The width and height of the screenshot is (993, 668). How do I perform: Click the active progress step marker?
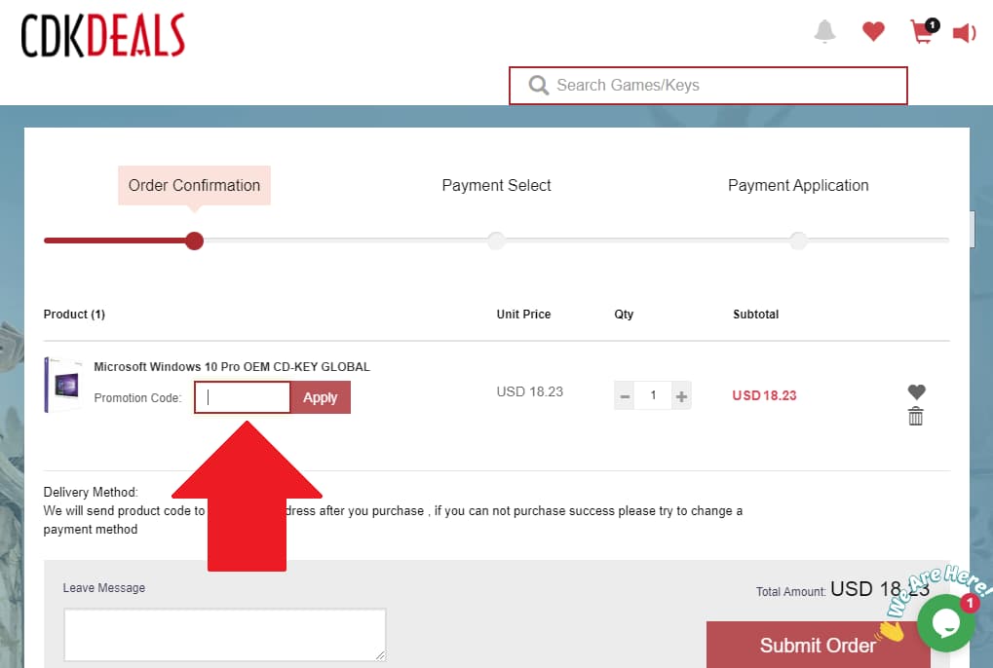[195, 241]
